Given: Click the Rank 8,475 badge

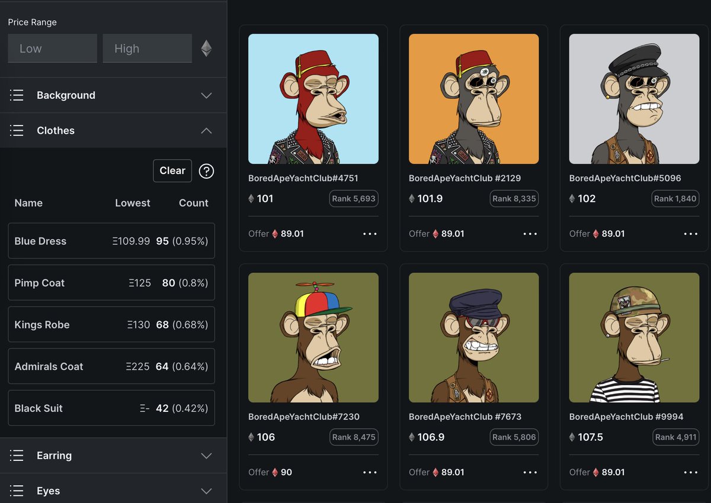Looking at the screenshot, I should click(x=354, y=437).
